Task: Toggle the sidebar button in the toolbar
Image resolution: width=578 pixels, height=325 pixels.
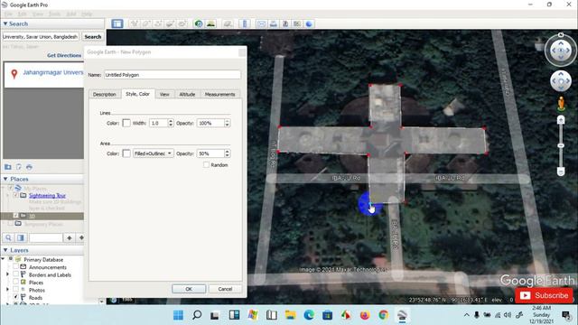Action: (117, 23)
